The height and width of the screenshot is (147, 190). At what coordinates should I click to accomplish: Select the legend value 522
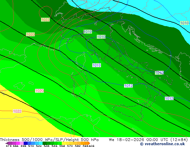pyautogui.click(x=39, y=146)
